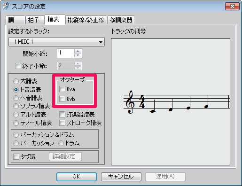Choose the ドラム radio option
This screenshot has width=242, height=186.
61,143
